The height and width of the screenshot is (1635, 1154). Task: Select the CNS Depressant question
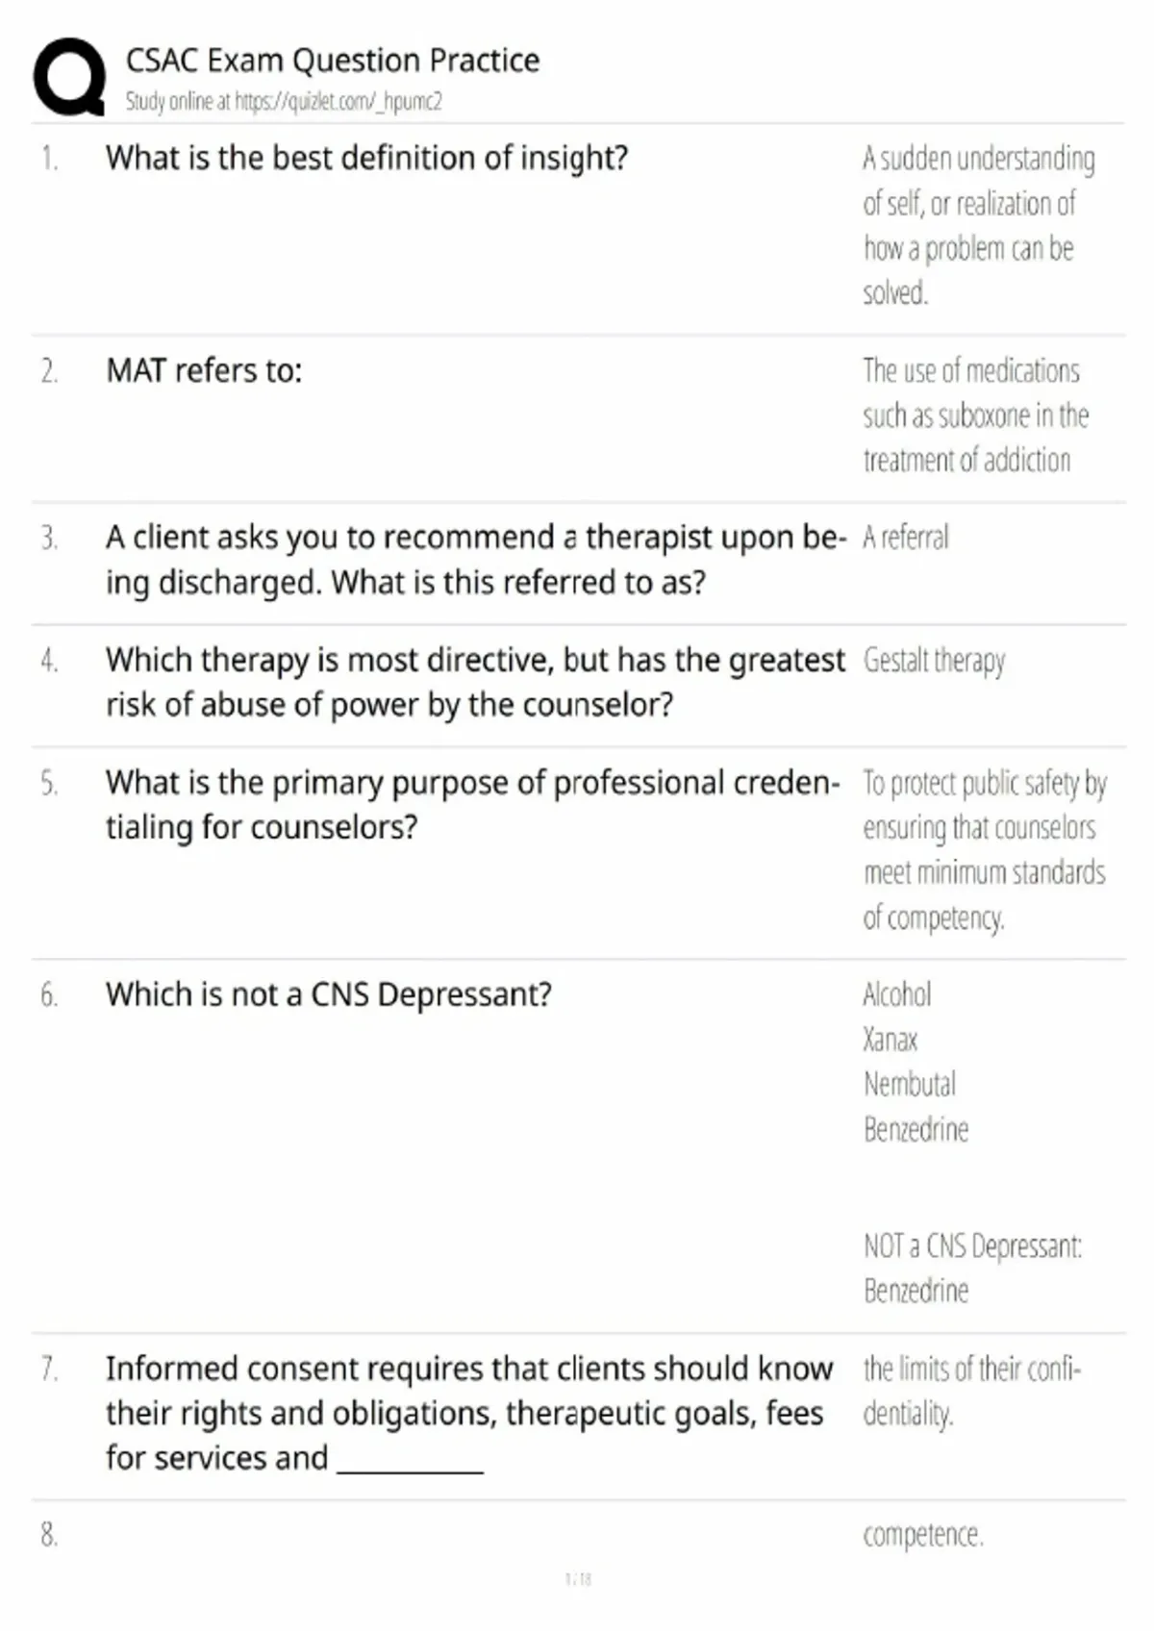coord(329,994)
